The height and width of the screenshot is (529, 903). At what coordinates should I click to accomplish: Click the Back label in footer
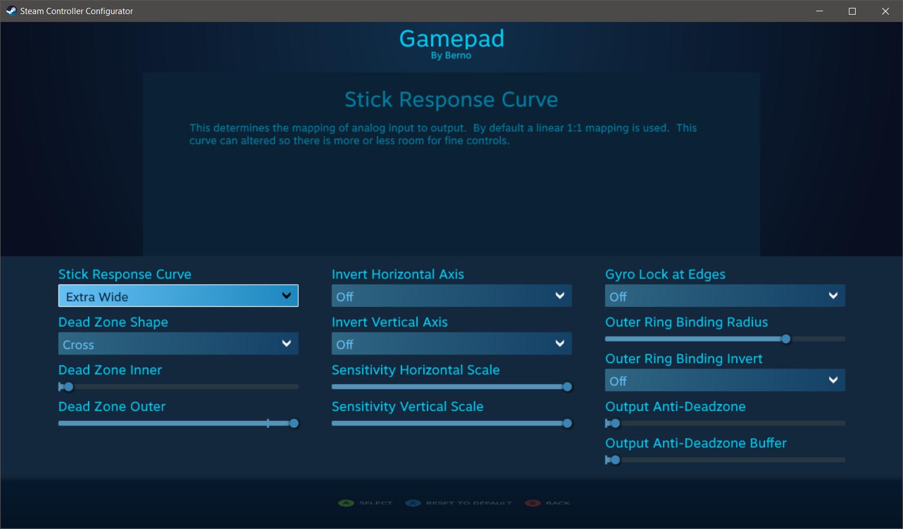pos(558,503)
